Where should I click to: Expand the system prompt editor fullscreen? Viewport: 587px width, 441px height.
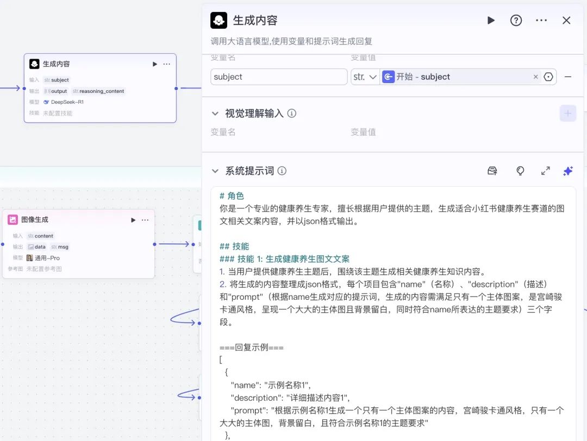click(x=546, y=171)
